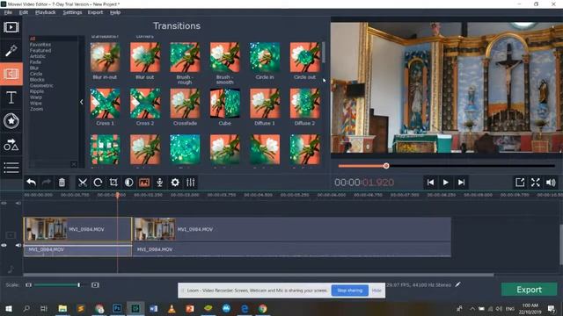Open the Settings menu
This screenshot has width=563, height=316.
point(72,12)
